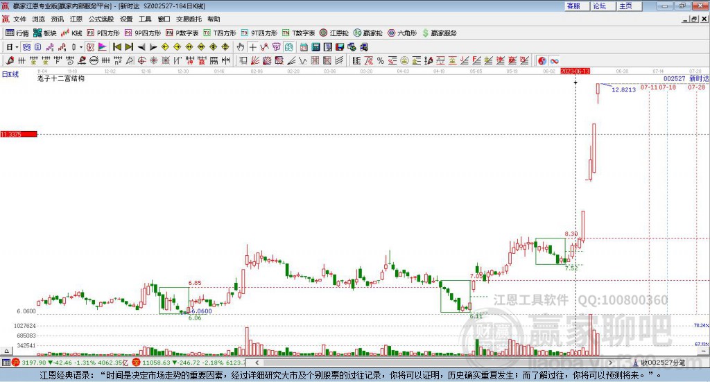Click the red 11.3375 price label
Viewport: 710px width, 382px height.
coord(18,134)
